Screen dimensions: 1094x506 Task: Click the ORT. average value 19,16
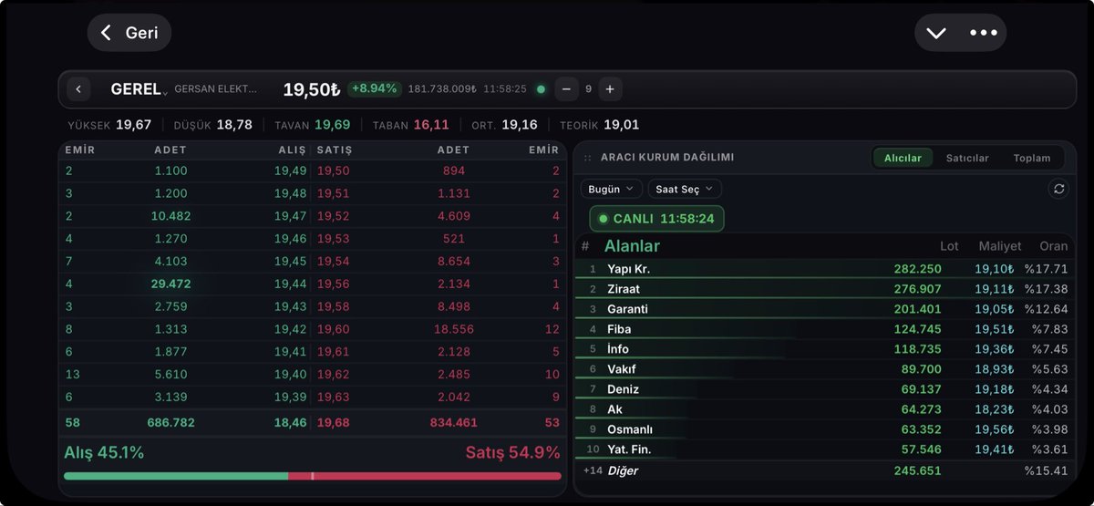(520, 125)
